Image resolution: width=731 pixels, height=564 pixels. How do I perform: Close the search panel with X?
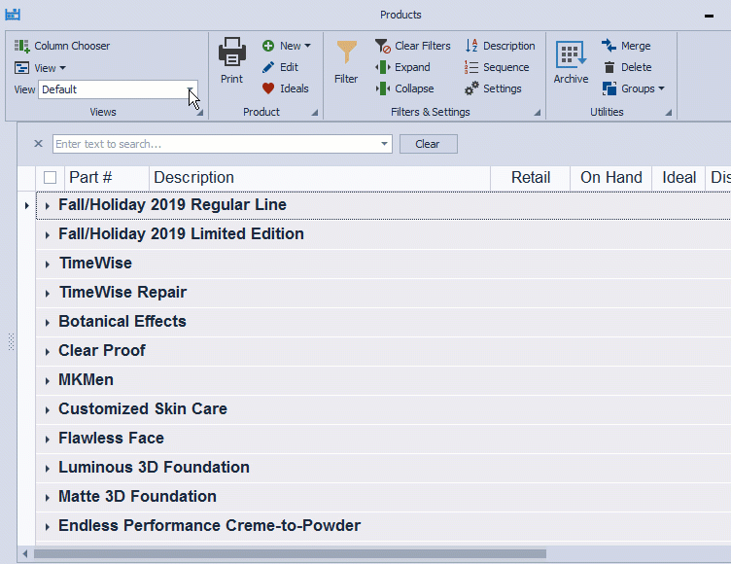(39, 144)
